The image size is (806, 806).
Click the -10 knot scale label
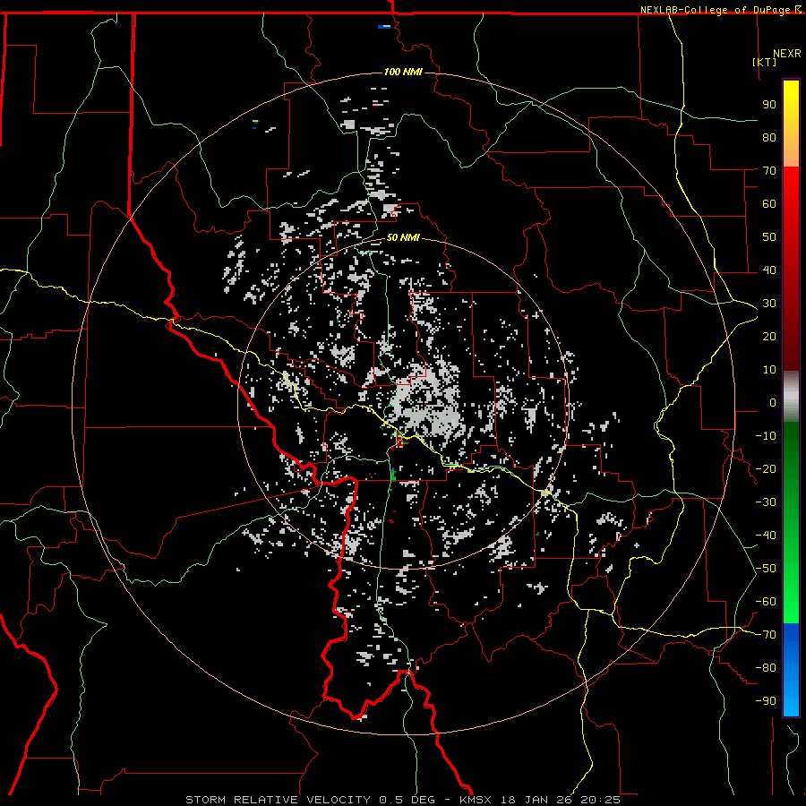point(766,436)
